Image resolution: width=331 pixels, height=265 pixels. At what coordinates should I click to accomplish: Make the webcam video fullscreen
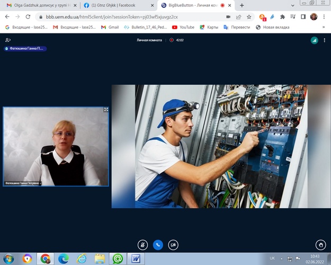pos(106,110)
